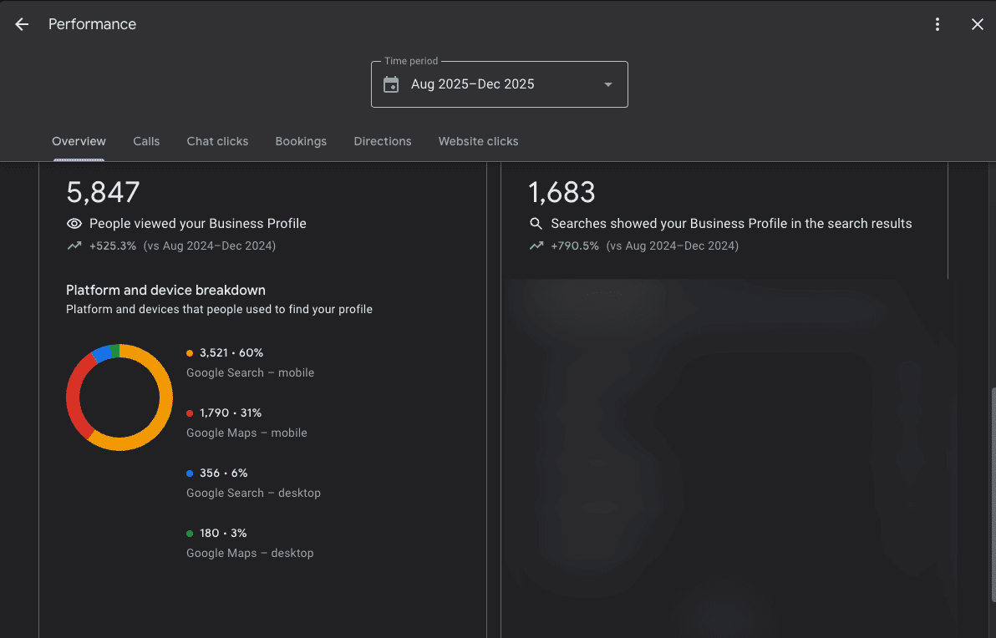Screen dimensions: 996x638
Task: Click the back arrow icon
Action: pyautogui.click(x=22, y=24)
